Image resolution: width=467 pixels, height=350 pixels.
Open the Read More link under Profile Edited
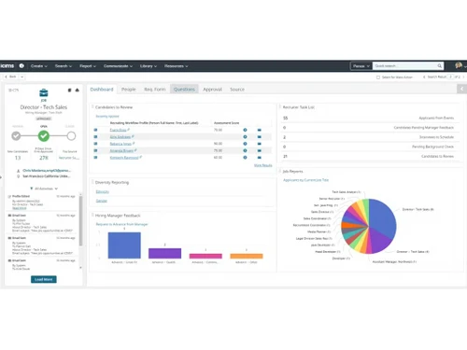[20, 208]
